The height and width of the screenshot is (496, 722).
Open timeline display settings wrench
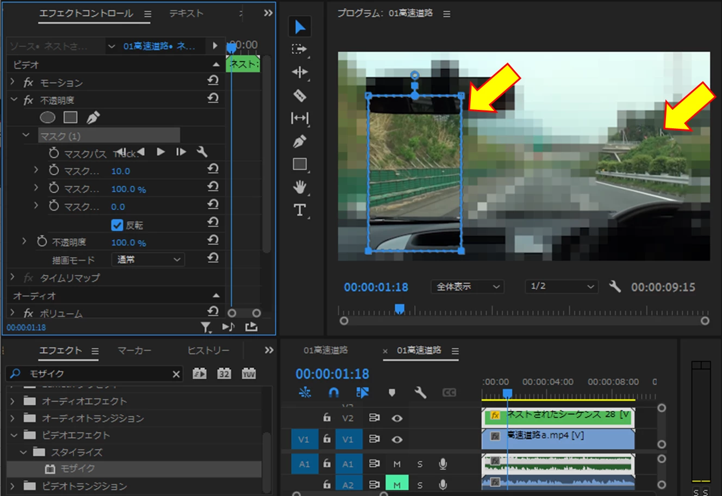420,393
